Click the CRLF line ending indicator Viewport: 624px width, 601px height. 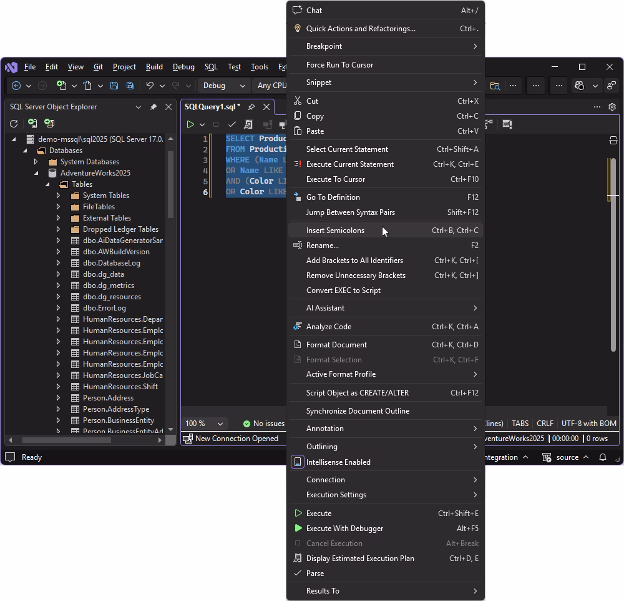[x=545, y=423]
